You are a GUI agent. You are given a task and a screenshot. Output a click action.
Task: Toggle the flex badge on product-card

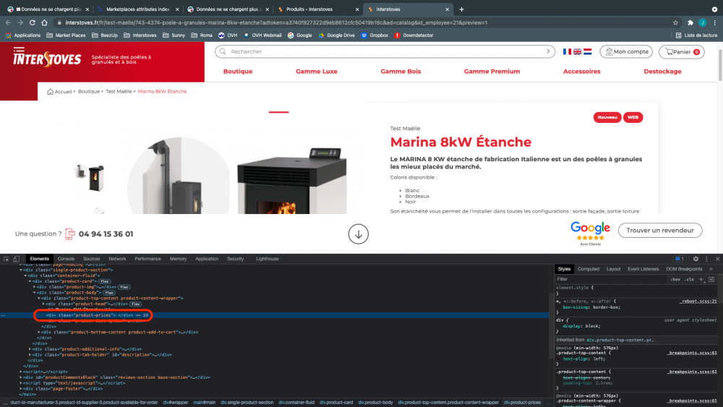pos(105,281)
